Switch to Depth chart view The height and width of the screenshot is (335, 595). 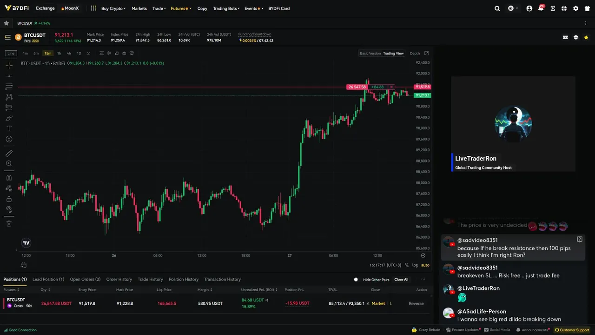415,54
